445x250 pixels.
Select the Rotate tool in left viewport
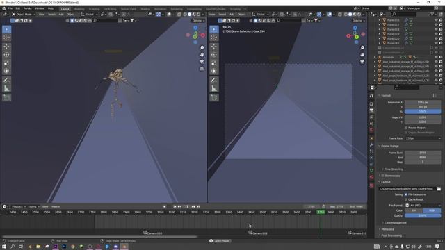[x=6, y=55]
